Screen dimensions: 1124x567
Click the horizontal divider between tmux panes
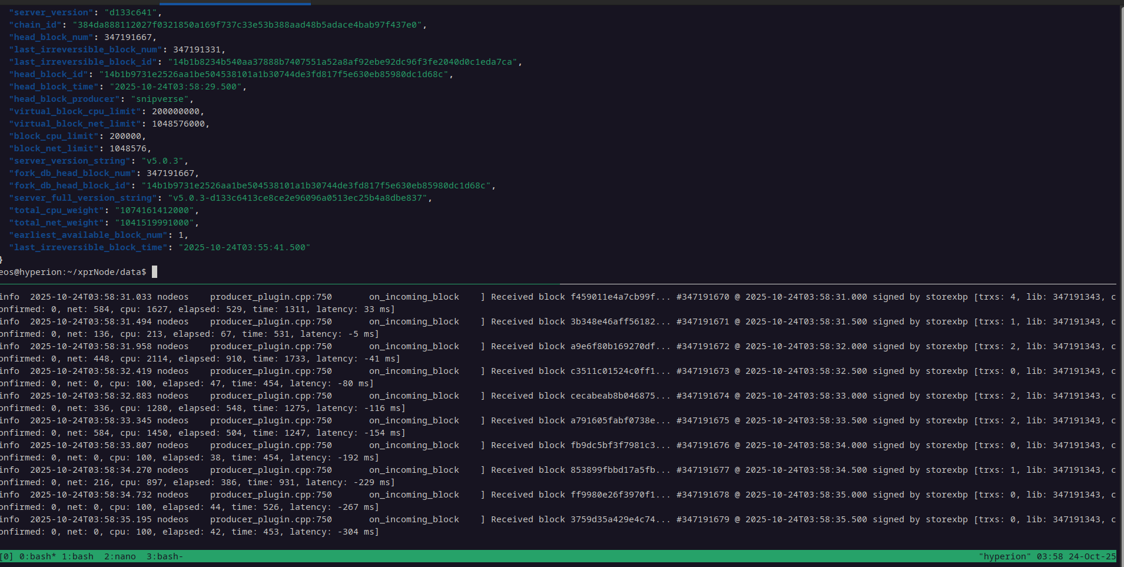559,284
